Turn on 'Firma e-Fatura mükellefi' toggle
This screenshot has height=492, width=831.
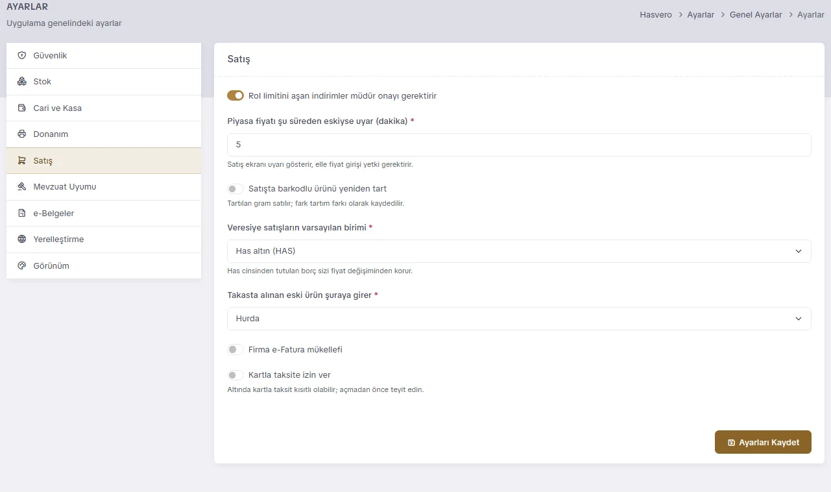pos(235,350)
